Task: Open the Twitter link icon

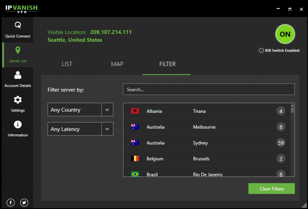Action: (x=24, y=203)
